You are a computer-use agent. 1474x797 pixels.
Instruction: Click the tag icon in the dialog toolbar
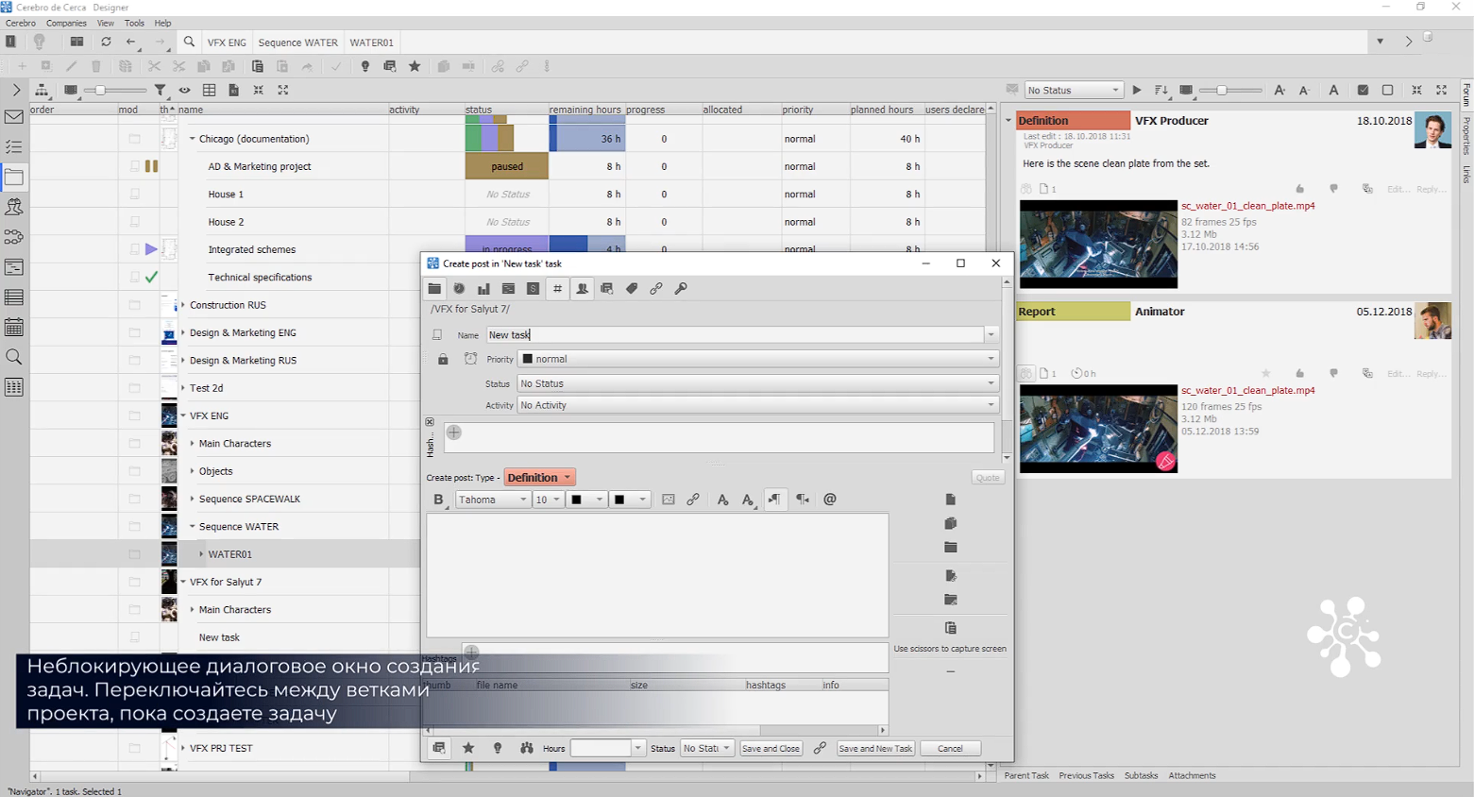point(632,289)
